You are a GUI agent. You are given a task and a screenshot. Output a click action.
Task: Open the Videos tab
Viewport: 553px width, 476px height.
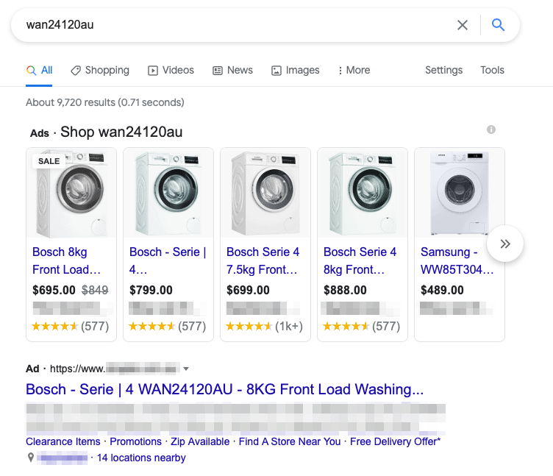click(171, 70)
